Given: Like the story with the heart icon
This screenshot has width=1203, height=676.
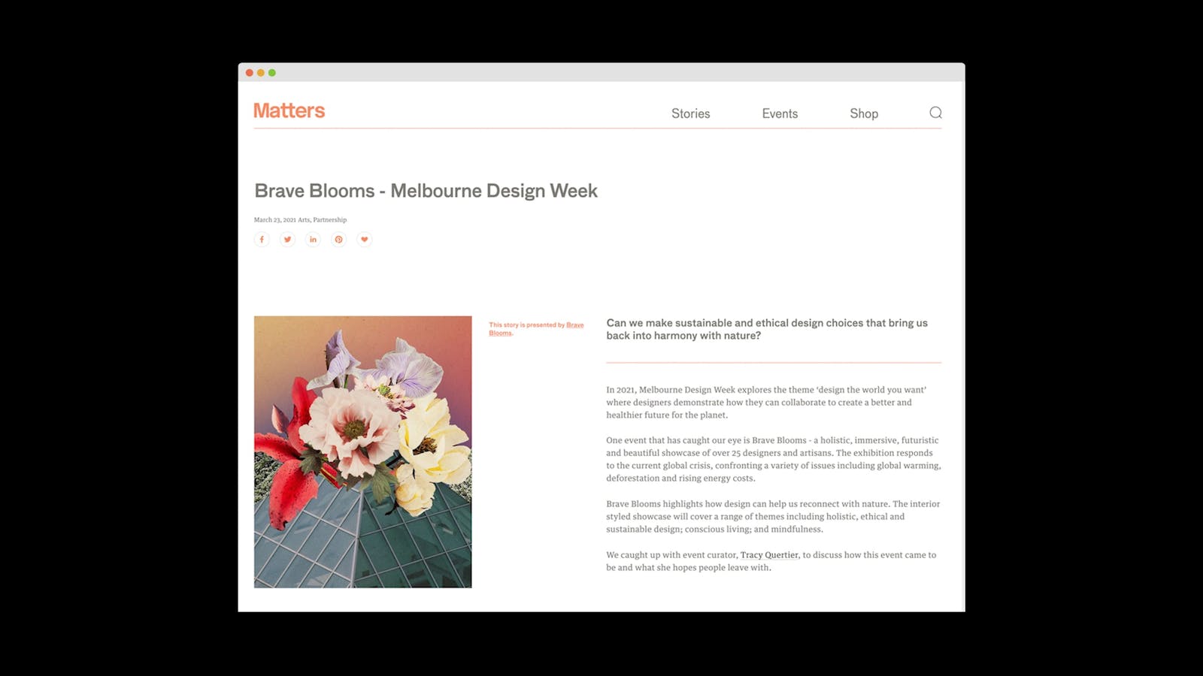Looking at the screenshot, I should click(364, 240).
